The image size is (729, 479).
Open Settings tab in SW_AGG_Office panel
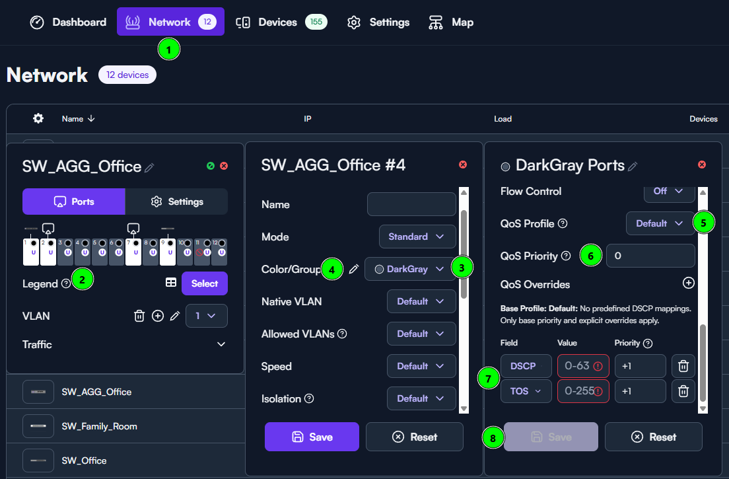(176, 202)
